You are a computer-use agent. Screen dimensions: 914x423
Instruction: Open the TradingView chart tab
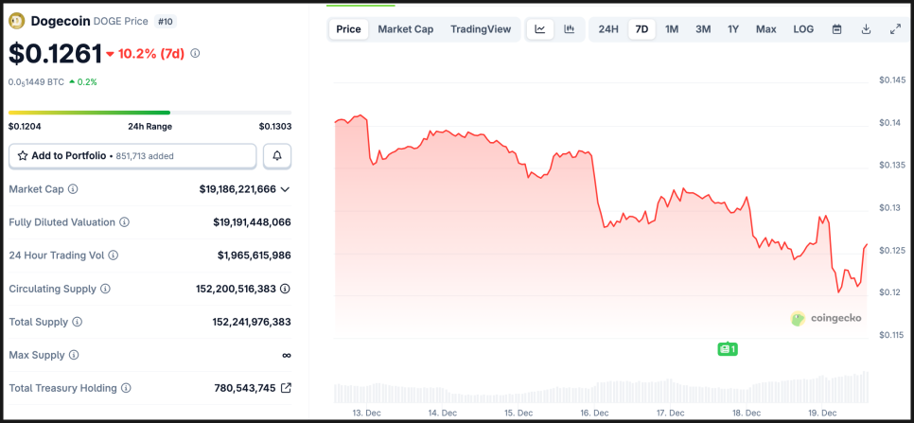point(481,29)
